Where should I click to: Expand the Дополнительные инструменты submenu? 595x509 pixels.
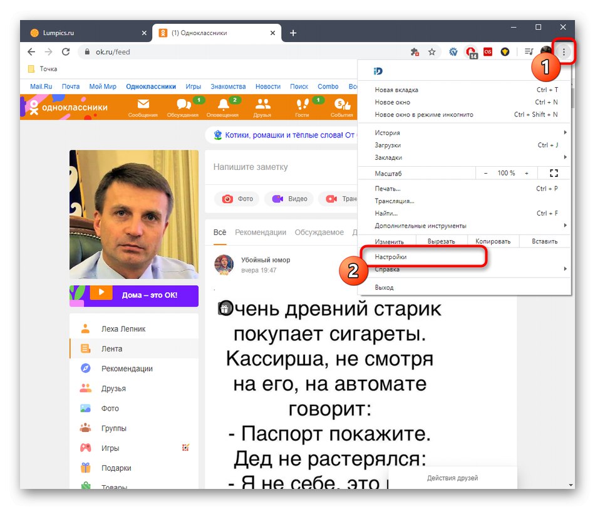pyautogui.click(x=438, y=226)
